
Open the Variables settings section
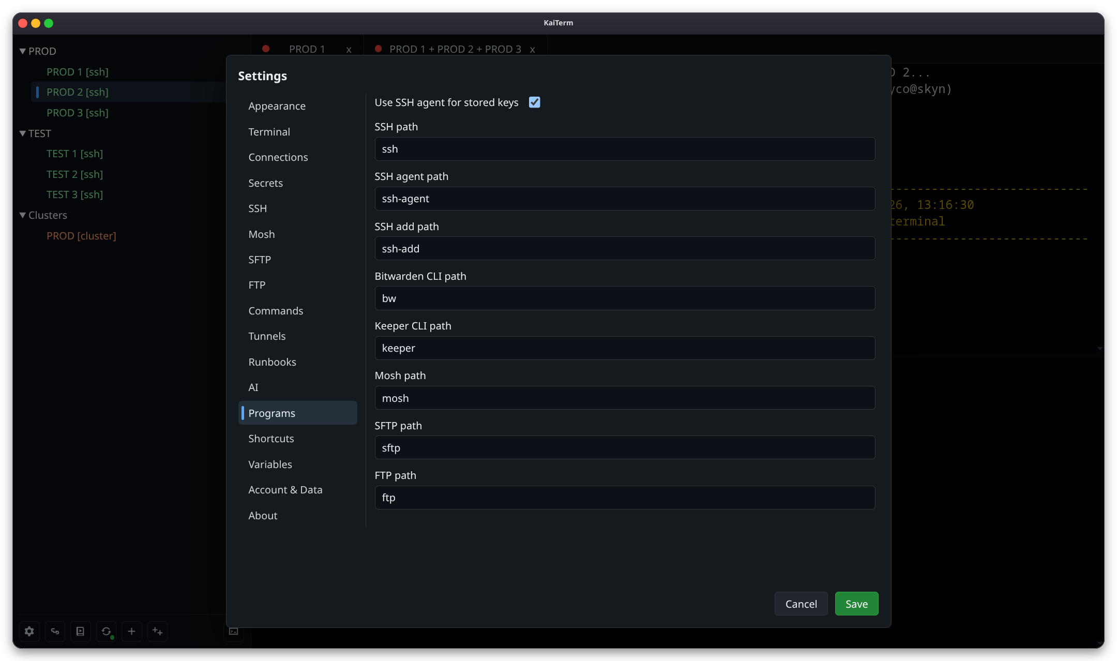click(298, 464)
